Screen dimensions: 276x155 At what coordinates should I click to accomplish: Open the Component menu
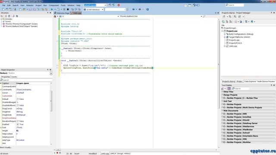pyautogui.click(x=53, y=5)
